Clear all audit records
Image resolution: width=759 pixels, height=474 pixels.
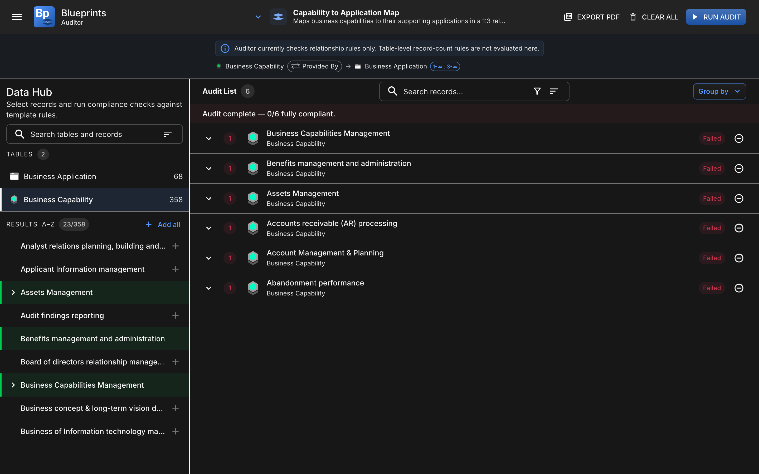[x=654, y=17]
